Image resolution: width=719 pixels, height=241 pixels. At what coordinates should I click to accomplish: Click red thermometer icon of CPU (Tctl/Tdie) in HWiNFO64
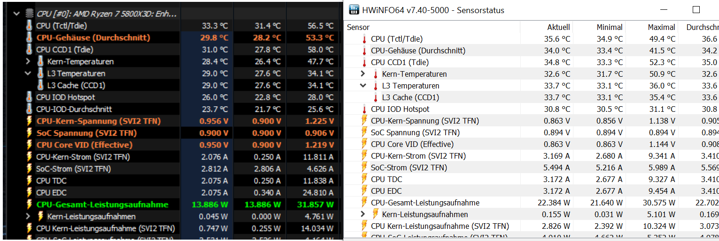coord(364,39)
